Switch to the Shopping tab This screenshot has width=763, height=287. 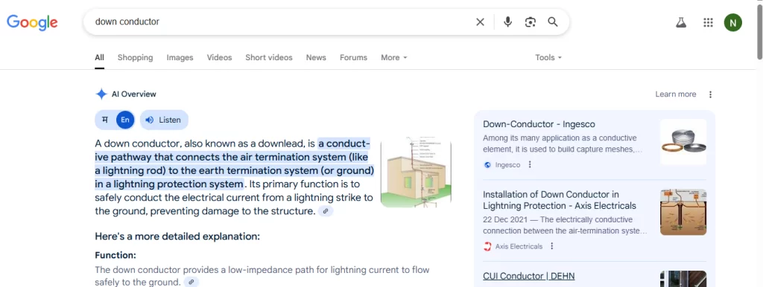[x=136, y=57]
